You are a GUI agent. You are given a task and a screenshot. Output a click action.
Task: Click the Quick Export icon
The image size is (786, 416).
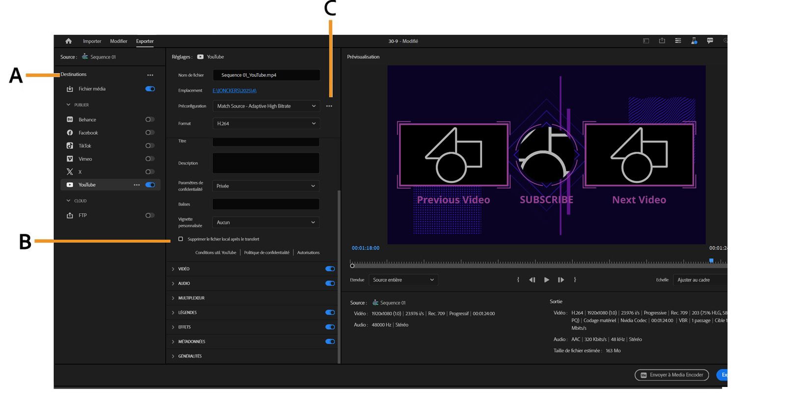point(662,41)
